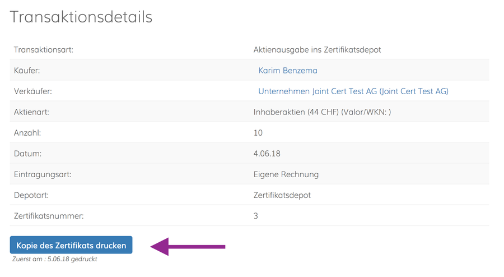This screenshot has width=504, height=277.
Task: Click the Datum value 4.06.18
Action: [x=267, y=154]
